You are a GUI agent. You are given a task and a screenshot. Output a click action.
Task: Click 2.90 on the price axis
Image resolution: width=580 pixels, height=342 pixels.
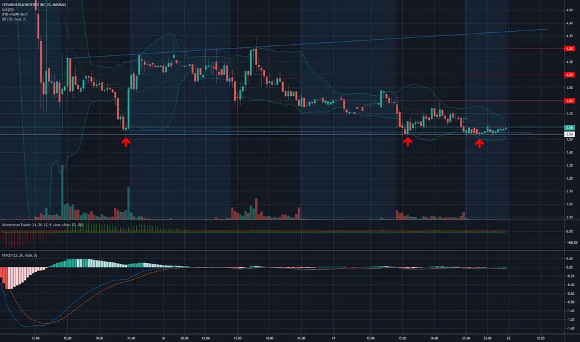point(569,217)
